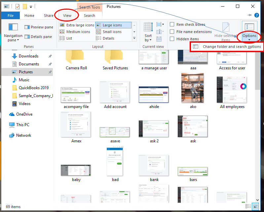264x212 pixels.
Task: Select Network in navigation pane
Action: tap(20, 135)
